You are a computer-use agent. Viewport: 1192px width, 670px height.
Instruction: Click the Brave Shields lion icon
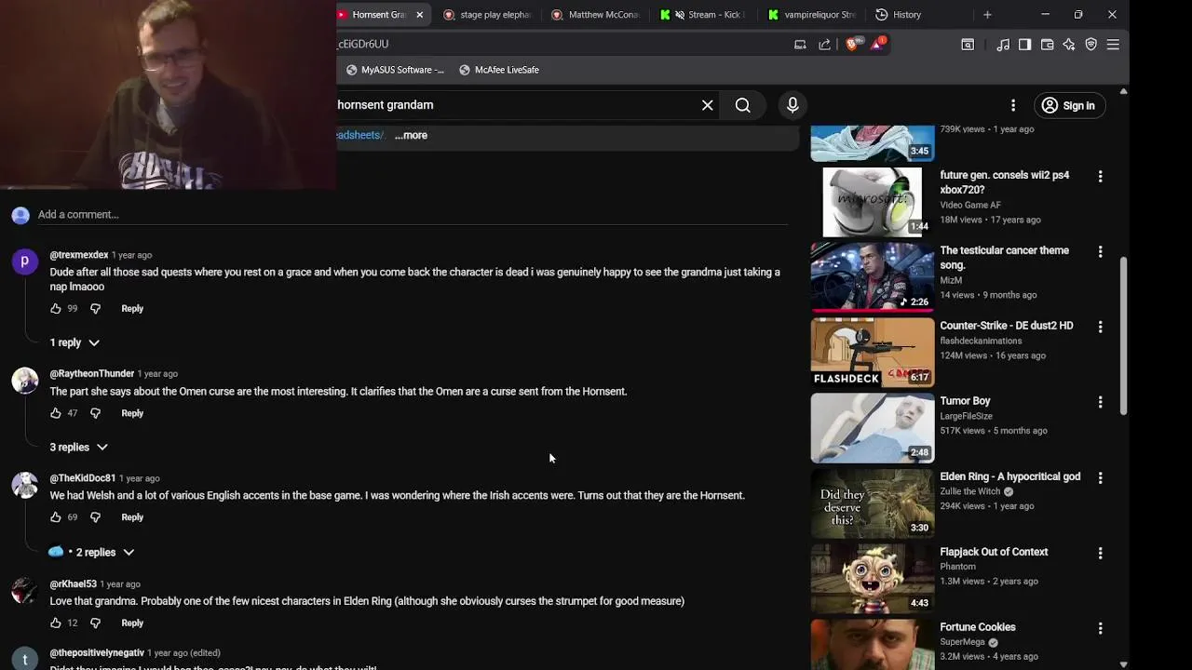point(851,44)
